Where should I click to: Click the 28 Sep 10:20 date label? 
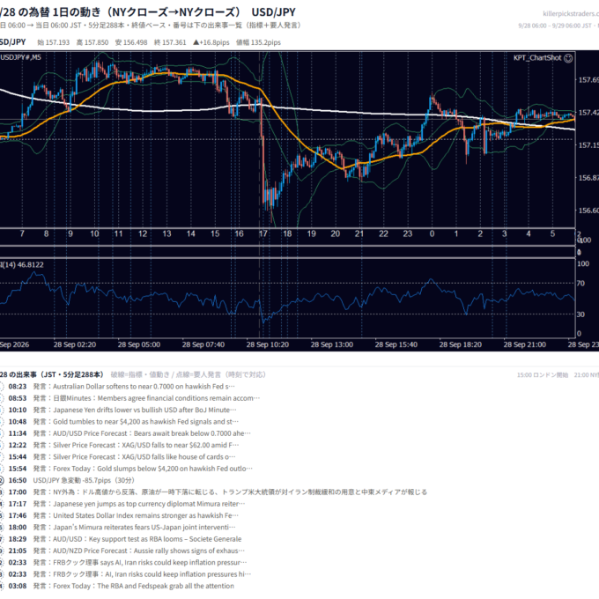(268, 344)
